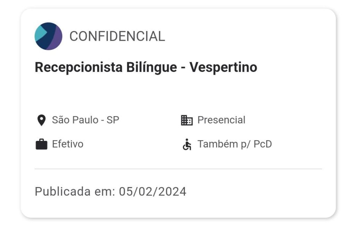
Task: Click the teal arrow shape inside the logo
Action: point(41,33)
